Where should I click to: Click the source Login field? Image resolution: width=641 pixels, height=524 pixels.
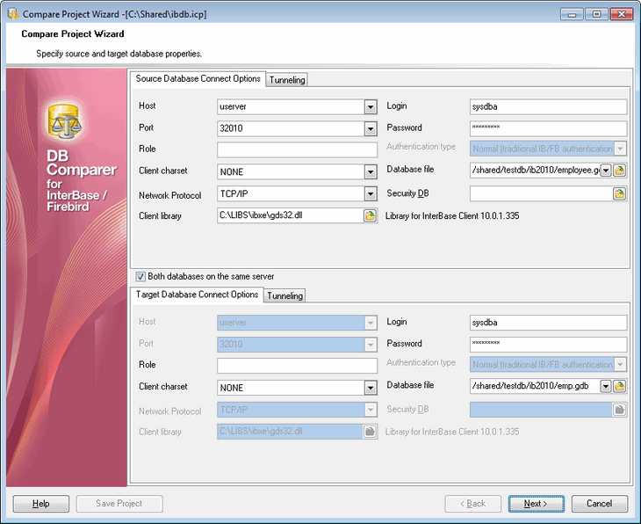548,107
